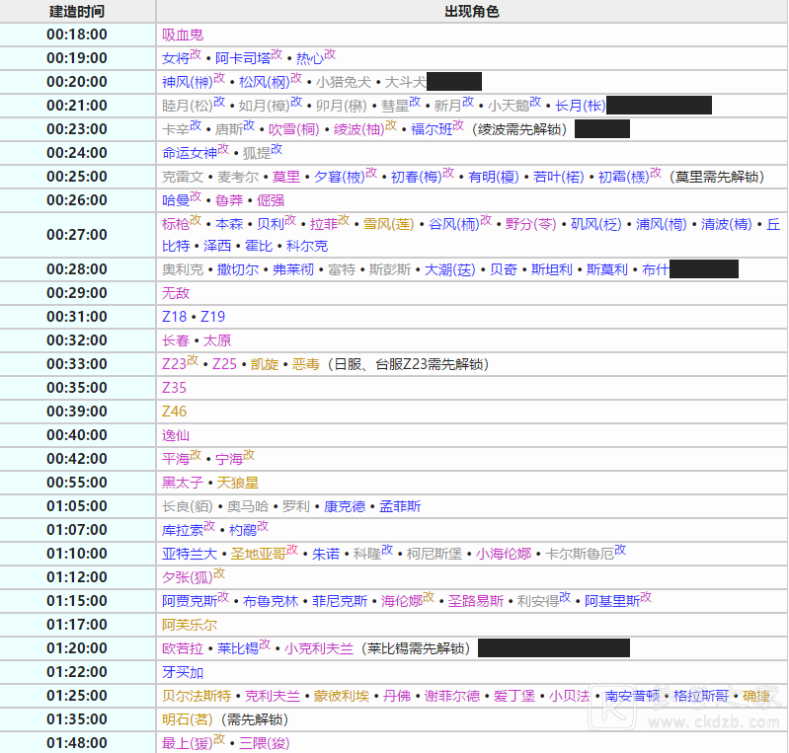Open the Z18 character link
This screenshot has height=753, width=789.
point(174,317)
